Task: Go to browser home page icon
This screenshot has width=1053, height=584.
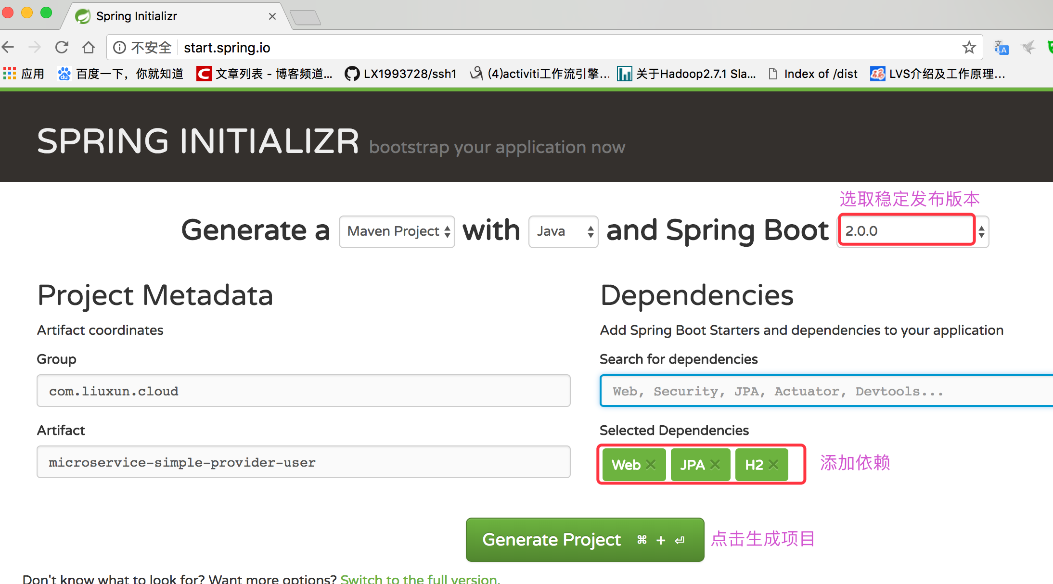Action: [89, 47]
